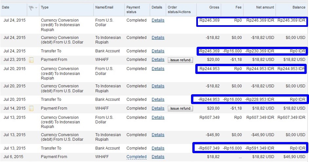This screenshot has width=309, height=162.
Task: Click the Details column header
Action: [157, 7]
